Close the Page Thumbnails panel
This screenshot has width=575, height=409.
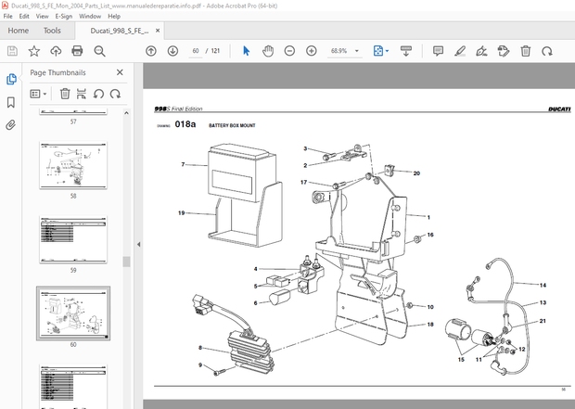tap(120, 72)
